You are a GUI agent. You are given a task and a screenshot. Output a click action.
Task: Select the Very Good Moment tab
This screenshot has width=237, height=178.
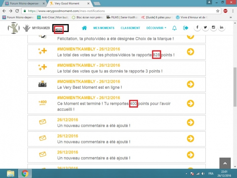(70, 3)
